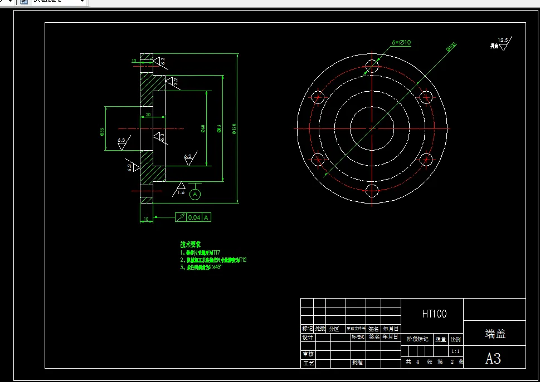Click technical requirement line ending in IT17
The width and height of the screenshot is (540, 382).
pyautogui.click(x=200, y=253)
